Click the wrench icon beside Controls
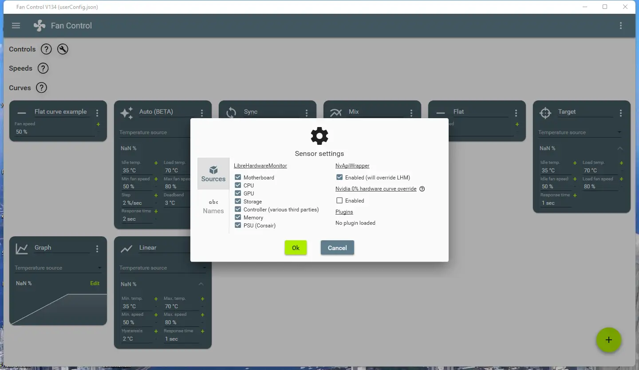The height and width of the screenshot is (370, 639). coord(63,49)
